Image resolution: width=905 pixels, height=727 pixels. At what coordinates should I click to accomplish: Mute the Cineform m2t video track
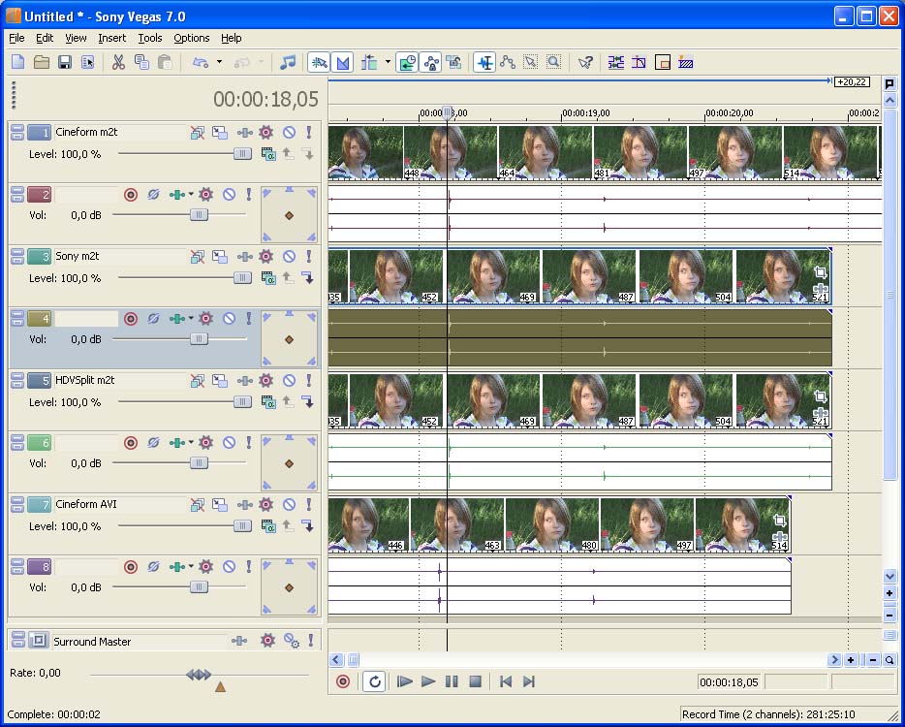289,133
